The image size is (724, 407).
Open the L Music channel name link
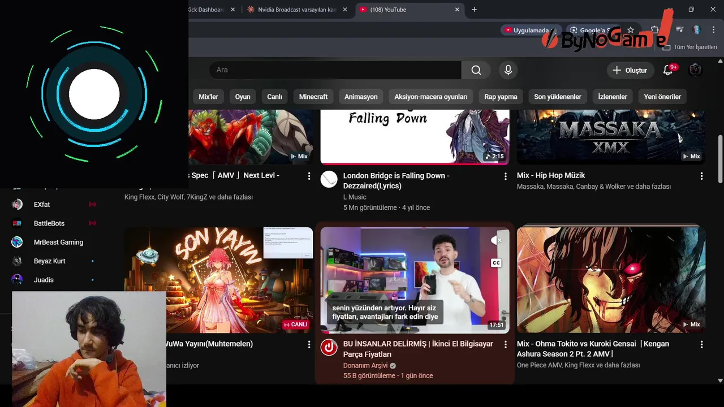click(x=355, y=197)
